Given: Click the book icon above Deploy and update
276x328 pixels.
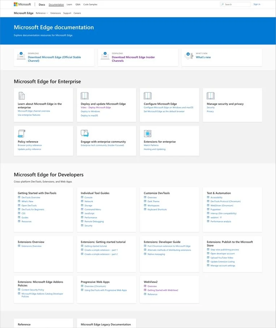Looking at the screenshot, I should (85, 96).
